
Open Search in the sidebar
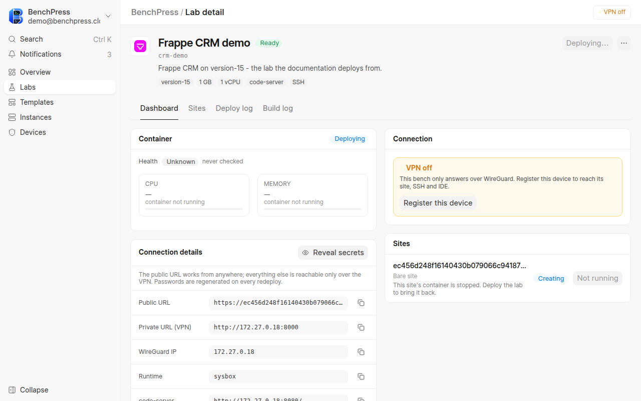click(x=60, y=39)
